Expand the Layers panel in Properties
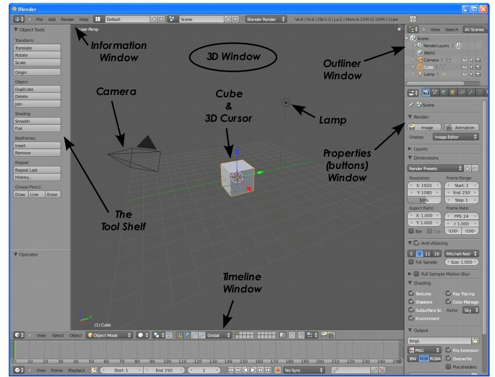The image size is (495, 377). point(410,149)
